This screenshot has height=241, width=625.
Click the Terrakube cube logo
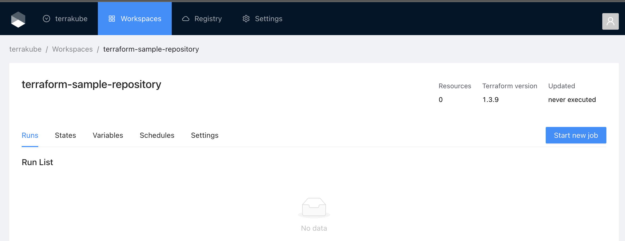tap(18, 19)
